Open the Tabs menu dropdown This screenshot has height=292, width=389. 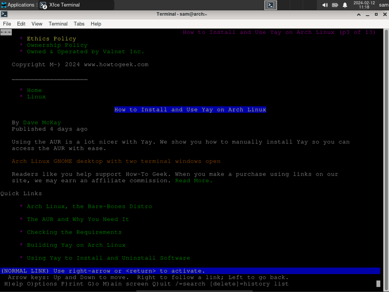[79, 24]
